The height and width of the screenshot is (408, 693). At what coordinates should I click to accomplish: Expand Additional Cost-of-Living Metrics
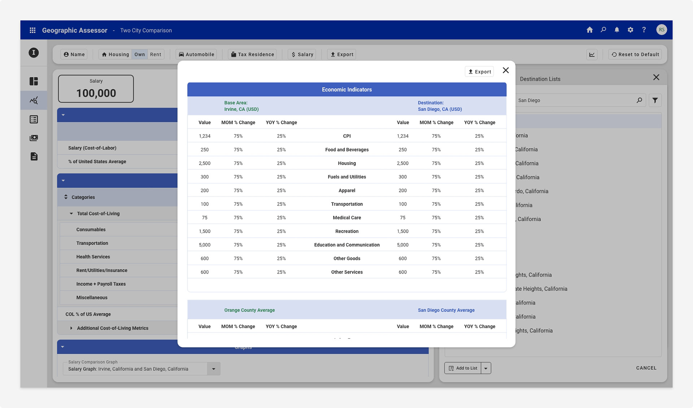click(71, 328)
